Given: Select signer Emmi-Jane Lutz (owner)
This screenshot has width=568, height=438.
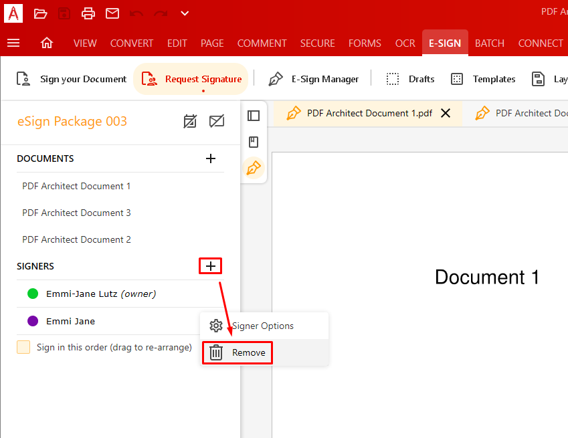Looking at the screenshot, I should [x=120, y=294].
